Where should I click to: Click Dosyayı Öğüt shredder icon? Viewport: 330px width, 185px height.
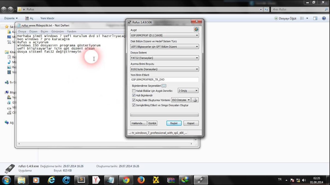[x=276, y=18]
